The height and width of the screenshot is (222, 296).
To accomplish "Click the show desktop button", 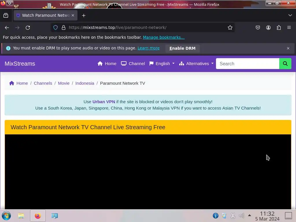I will [288, 216].
